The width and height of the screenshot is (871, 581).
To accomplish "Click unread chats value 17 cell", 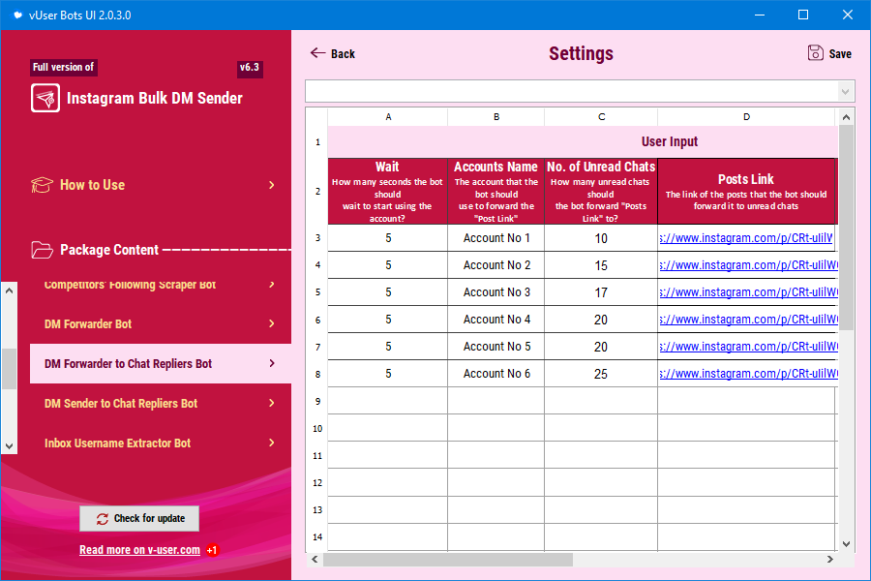I will pos(601,292).
